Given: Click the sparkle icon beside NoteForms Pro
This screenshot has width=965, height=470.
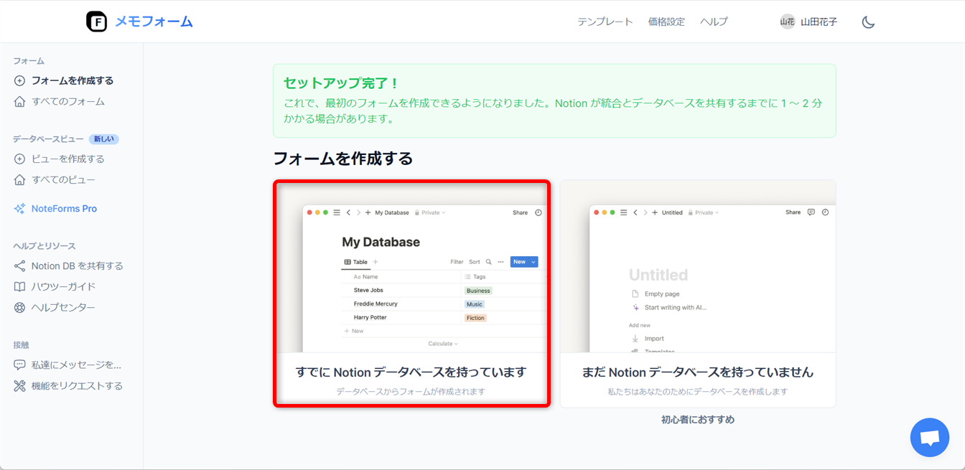Looking at the screenshot, I should 19,209.
